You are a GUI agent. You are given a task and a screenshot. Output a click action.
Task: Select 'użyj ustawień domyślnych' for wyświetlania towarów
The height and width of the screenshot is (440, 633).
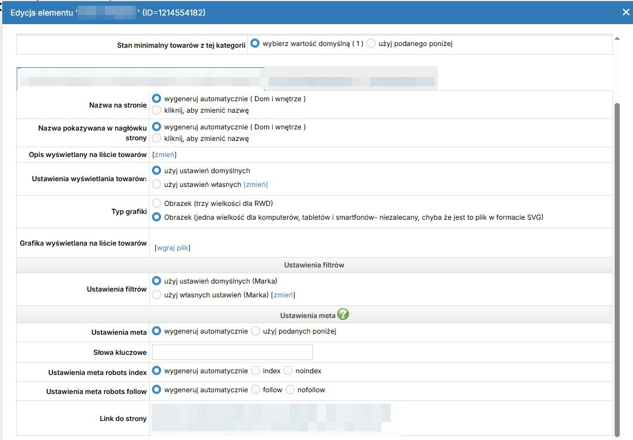156,171
